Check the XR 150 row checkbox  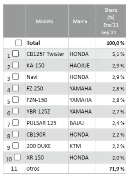17,157
